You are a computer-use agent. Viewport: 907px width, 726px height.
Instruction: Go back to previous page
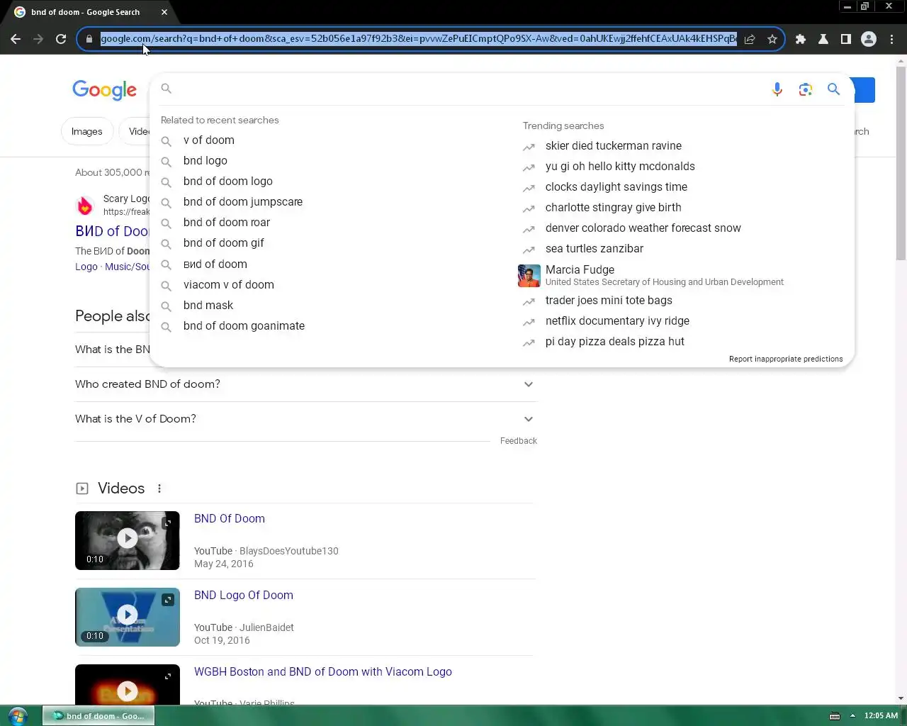point(16,39)
